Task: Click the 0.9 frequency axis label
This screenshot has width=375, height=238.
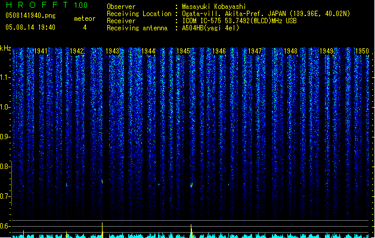Action: [x=5, y=137]
